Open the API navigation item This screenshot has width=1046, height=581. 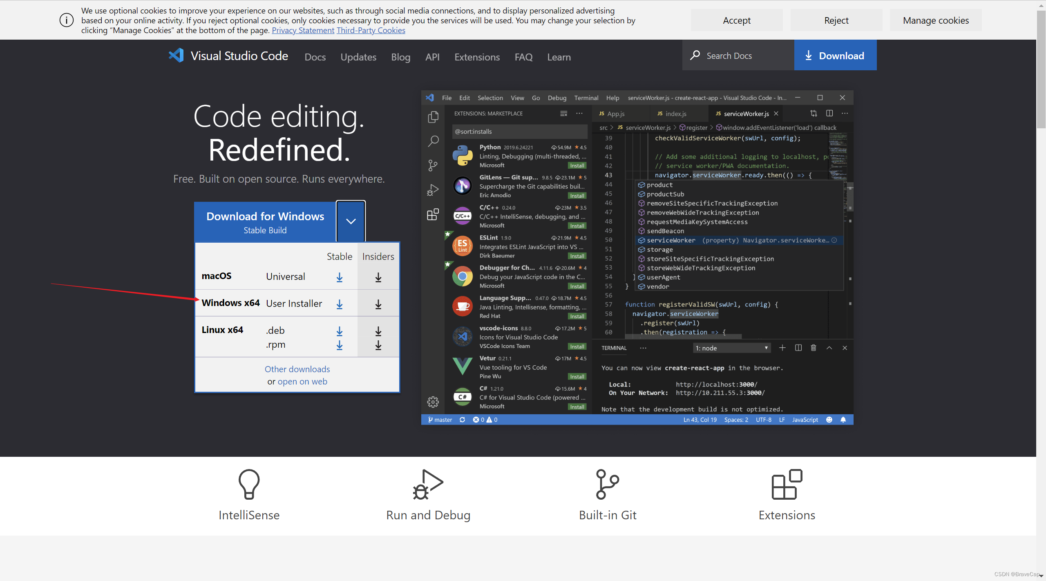click(x=432, y=57)
